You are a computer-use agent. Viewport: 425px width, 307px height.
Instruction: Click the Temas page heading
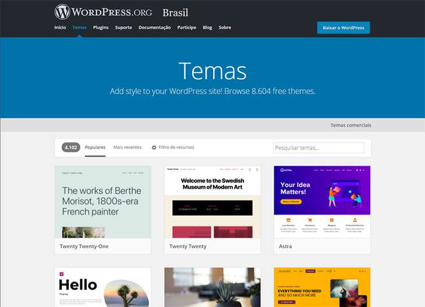[212, 71]
